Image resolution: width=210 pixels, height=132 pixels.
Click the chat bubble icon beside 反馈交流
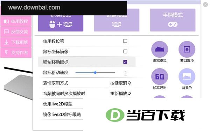6,31
